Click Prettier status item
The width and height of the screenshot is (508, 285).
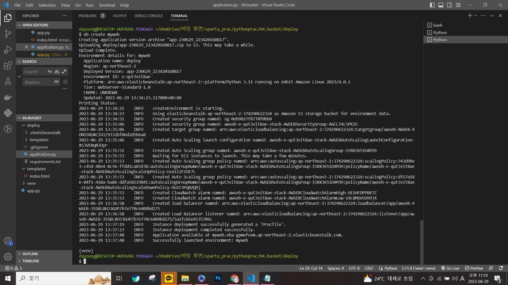coord(474,268)
